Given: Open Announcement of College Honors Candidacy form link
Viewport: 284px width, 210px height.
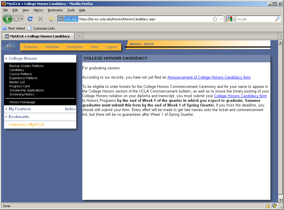Looking at the screenshot, I should pyautogui.click(x=209, y=77).
